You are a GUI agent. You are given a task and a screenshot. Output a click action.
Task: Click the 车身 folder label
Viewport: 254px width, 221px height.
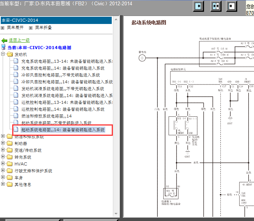(x=19, y=178)
